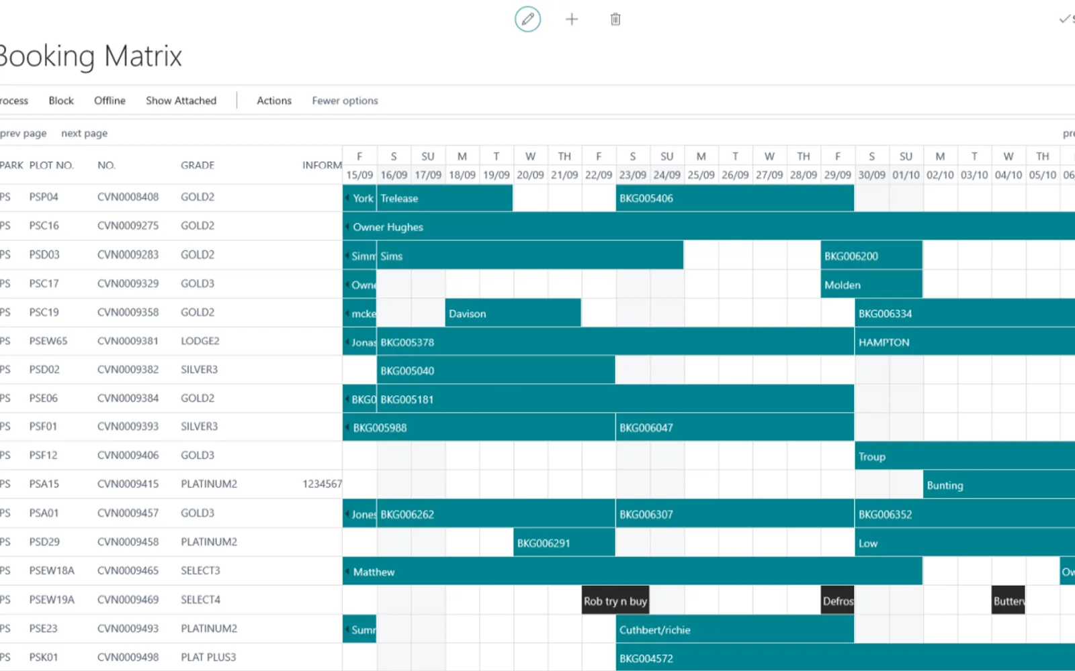This screenshot has width=1075, height=671.
Task: Open booking BKG005378
Action: point(615,342)
